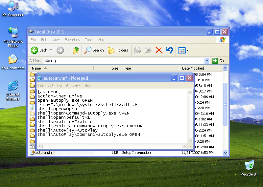Click Explorer scrollbar up arrow
Image resolution: width=263 pixels, height=187 pixels.
click(225, 68)
